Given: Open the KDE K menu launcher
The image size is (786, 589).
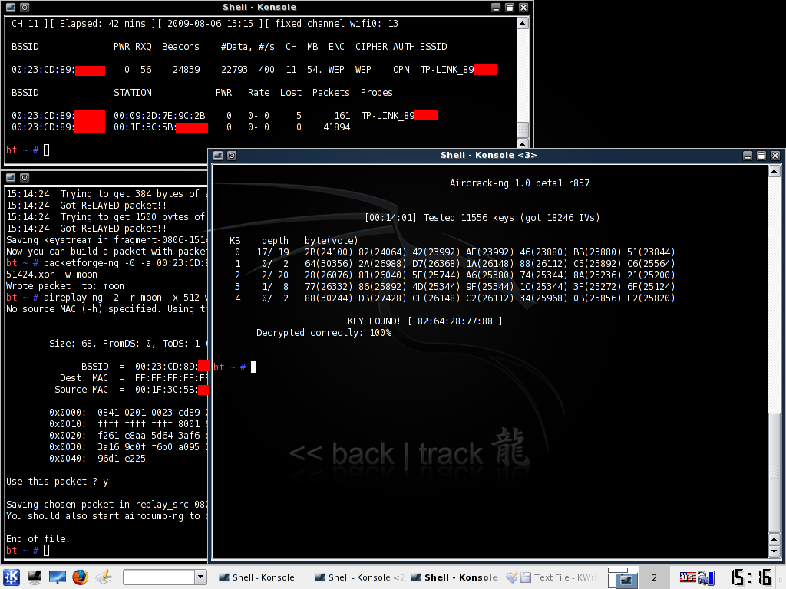Looking at the screenshot, I should 11,577.
